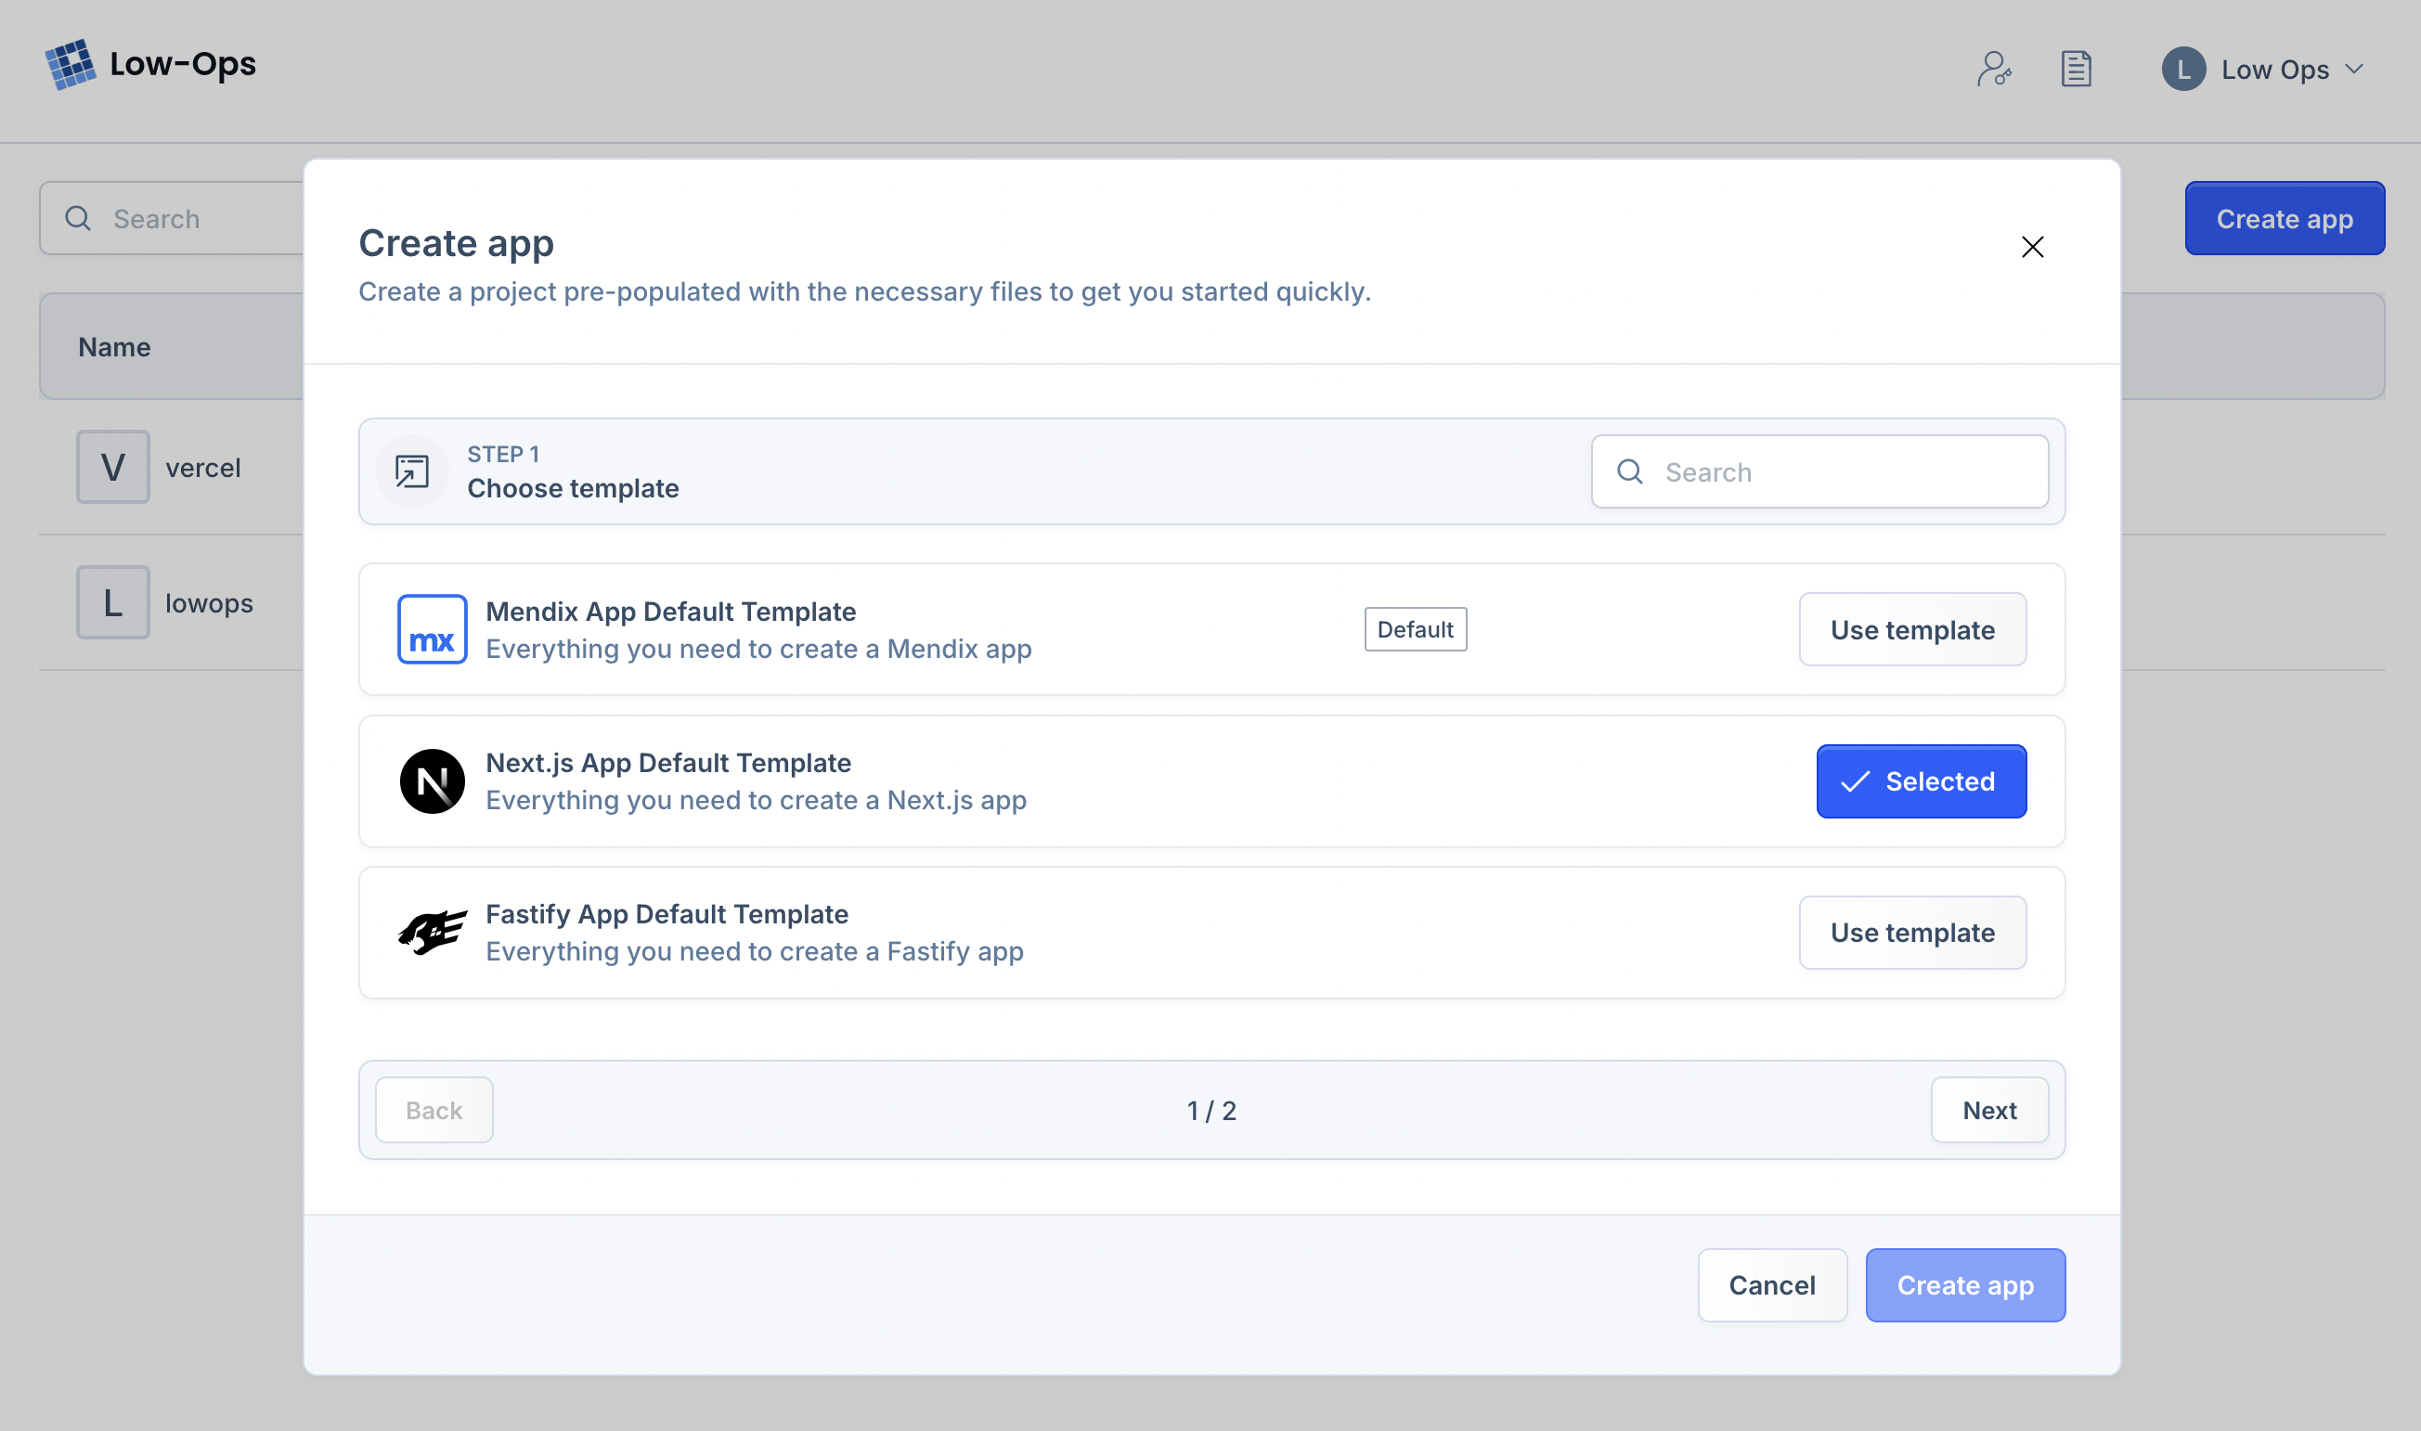This screenshot has height=1431, width=2421.
Task: Open the vercel app row
Action: point(171,468)
